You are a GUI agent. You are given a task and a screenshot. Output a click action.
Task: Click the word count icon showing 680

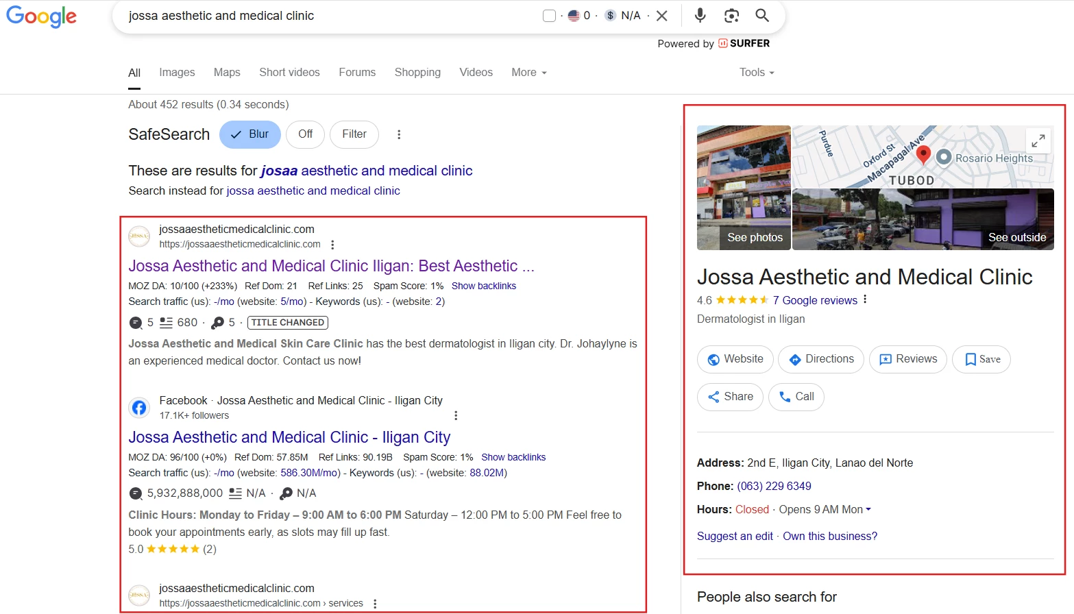(x=166, y=322)
